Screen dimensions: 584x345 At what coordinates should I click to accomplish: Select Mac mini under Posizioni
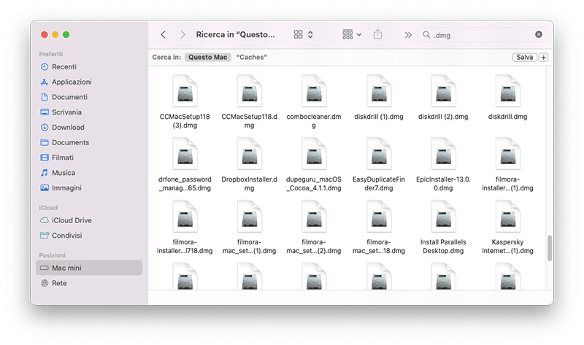(x=88, y=268)
